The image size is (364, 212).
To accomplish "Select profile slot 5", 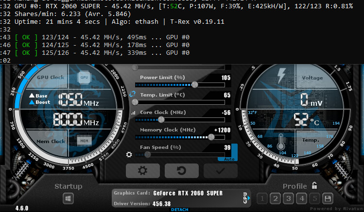I will coord(315,198).
